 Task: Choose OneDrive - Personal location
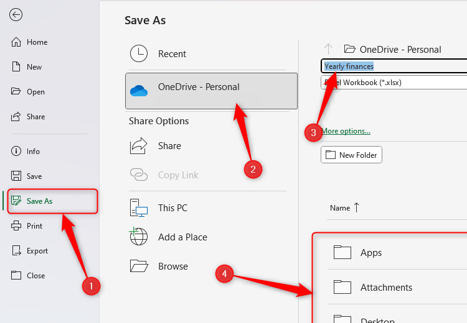(x=199, y=88)
